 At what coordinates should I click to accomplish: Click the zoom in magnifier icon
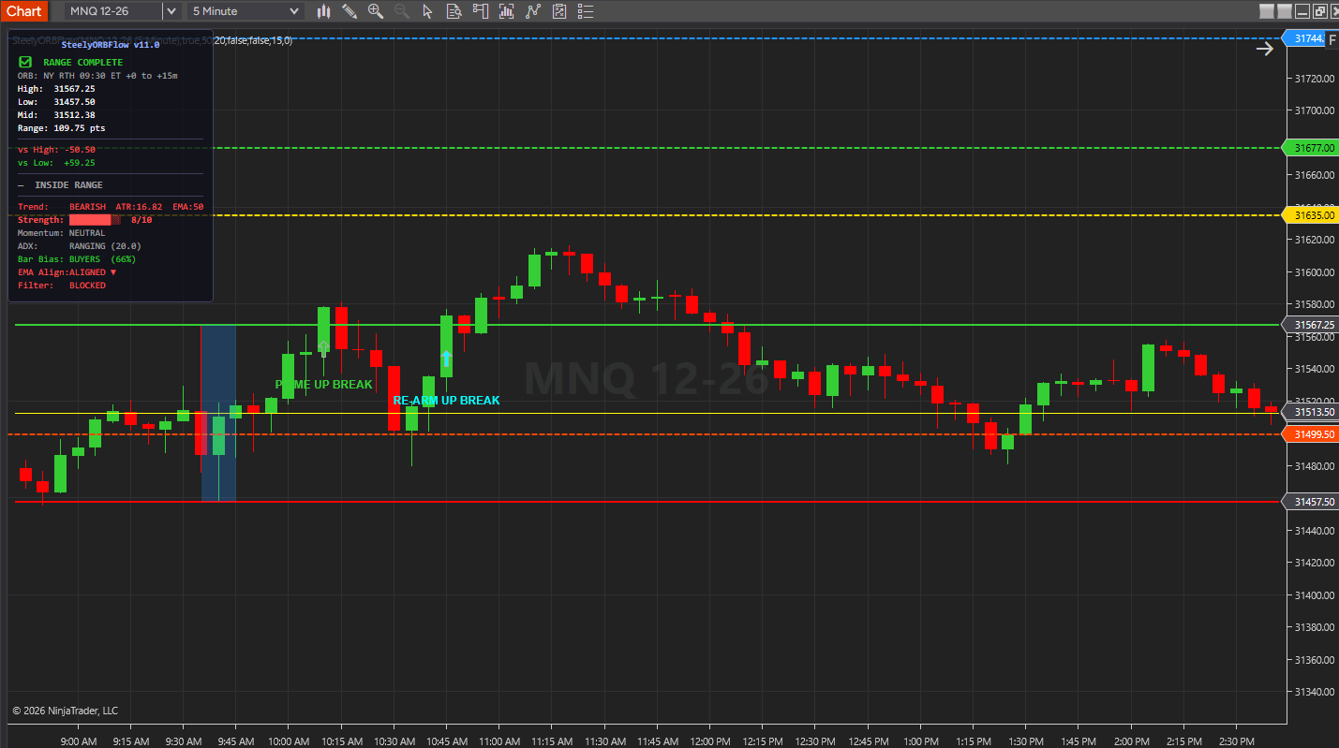click(x=376, y=11)
